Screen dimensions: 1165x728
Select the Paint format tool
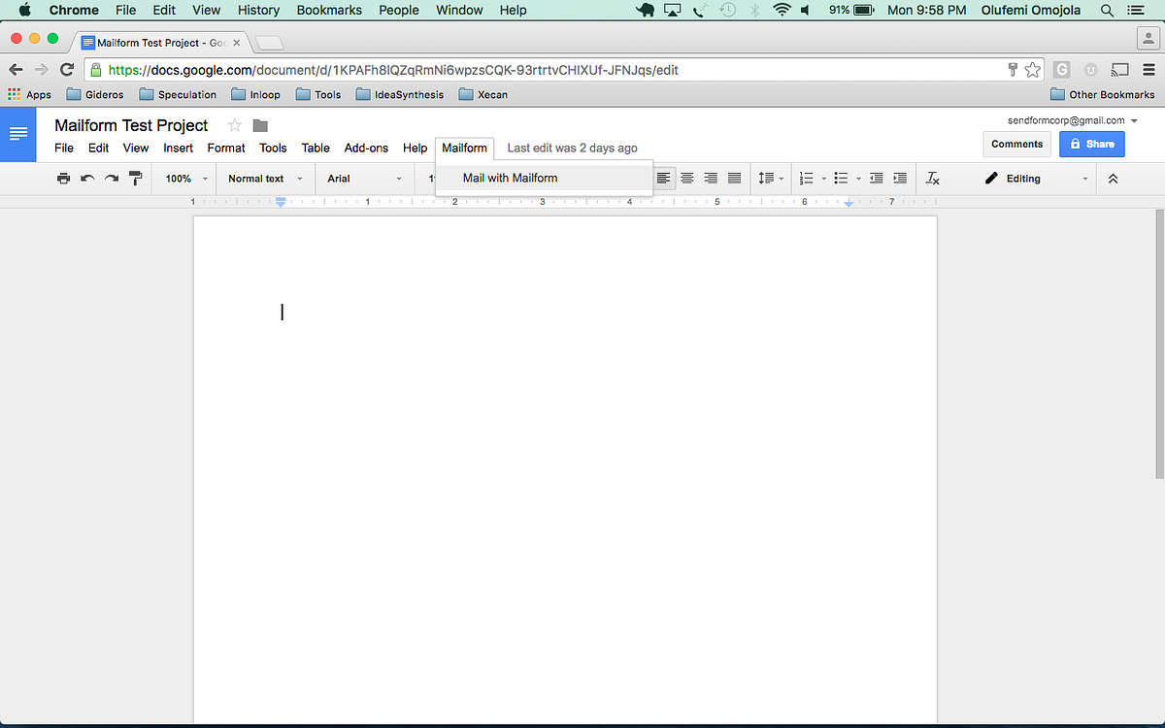coord(135,179)
